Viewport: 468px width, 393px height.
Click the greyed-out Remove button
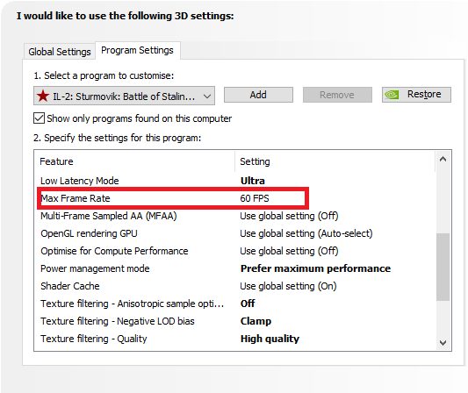coord(337,95)
